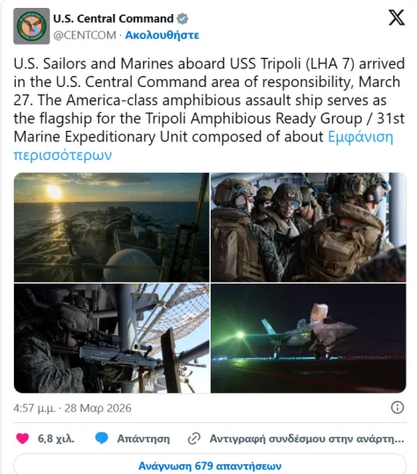417x474 pixels.
Task: Open the F-35 night deck photo
Action: tap(308, 338)
